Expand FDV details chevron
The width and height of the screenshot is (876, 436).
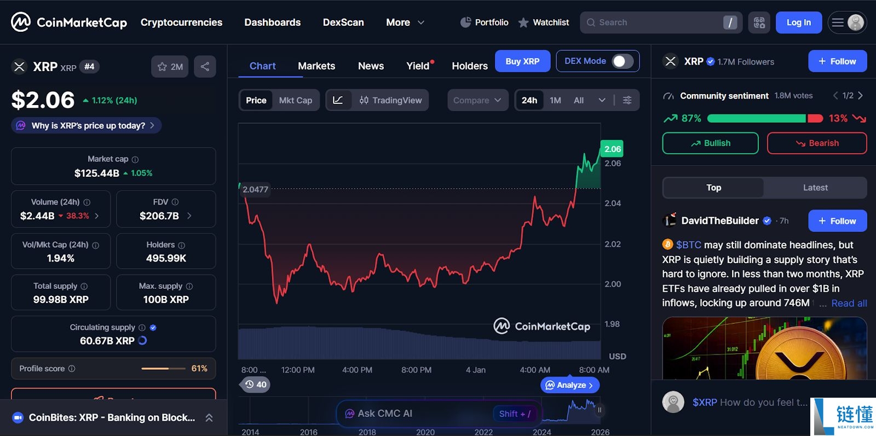pos(189,216)
